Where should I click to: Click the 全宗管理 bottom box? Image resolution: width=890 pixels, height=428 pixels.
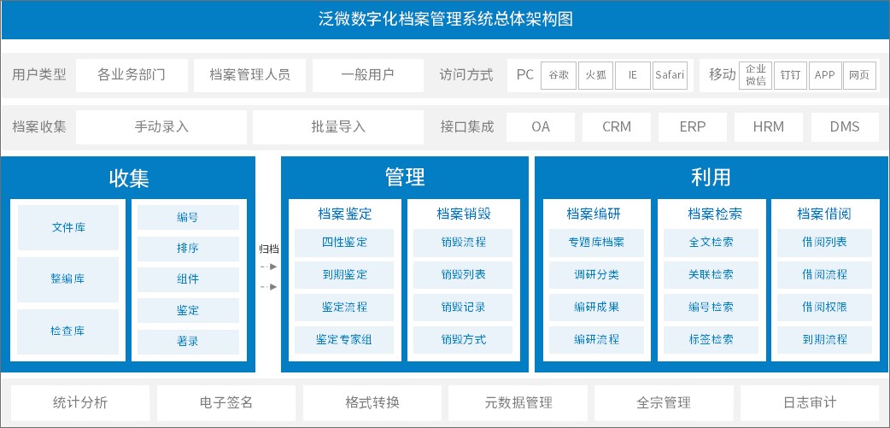point(665,403)
